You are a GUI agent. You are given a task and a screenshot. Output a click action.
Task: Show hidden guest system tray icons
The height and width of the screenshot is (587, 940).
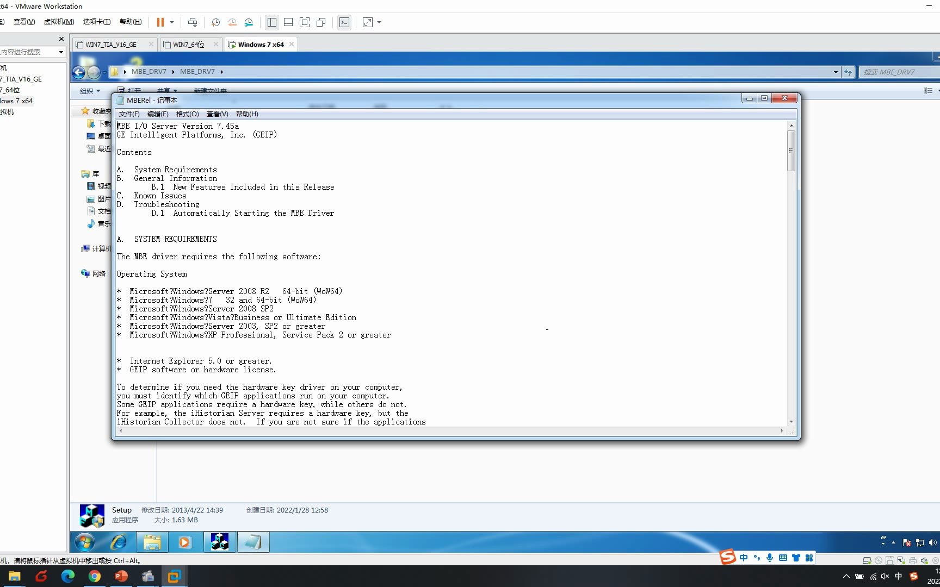893,542
